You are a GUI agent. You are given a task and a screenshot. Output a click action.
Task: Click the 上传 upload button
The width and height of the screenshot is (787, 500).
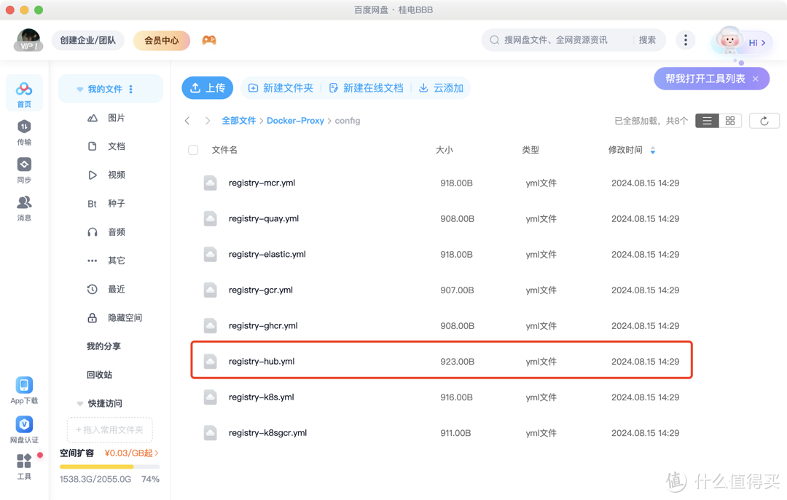[207, 88]
